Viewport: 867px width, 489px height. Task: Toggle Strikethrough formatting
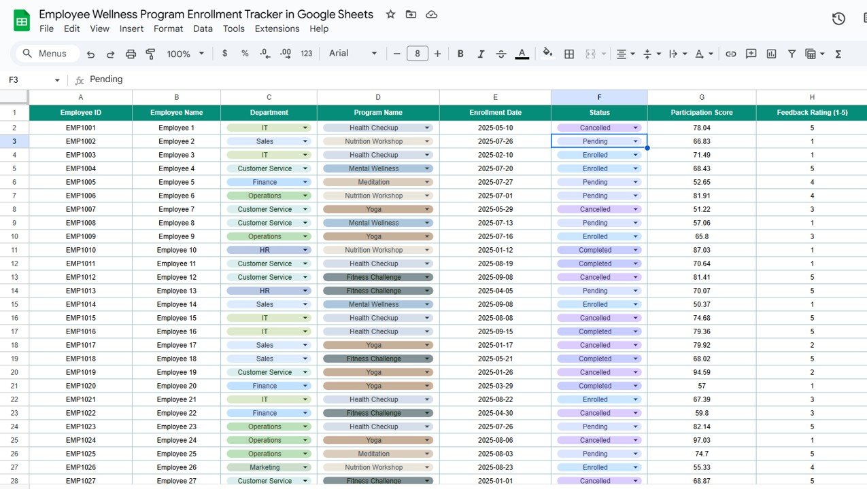501,54
